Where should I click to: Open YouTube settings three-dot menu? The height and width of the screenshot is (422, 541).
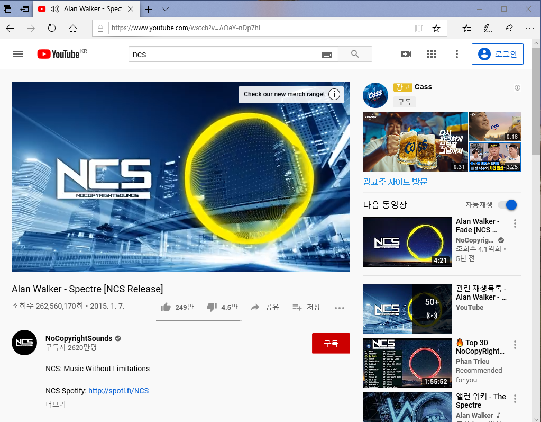pos(456,54)
